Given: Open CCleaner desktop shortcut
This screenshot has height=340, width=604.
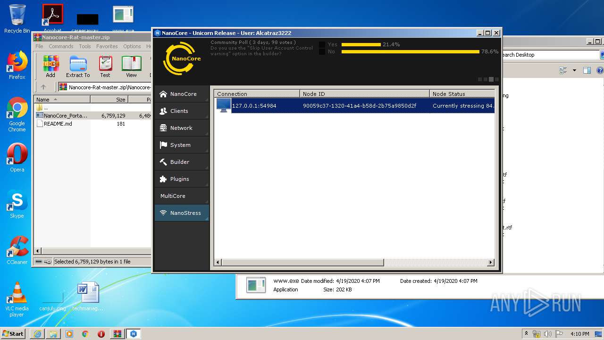Looking at the screenshot, I should (x=17, y=250).
